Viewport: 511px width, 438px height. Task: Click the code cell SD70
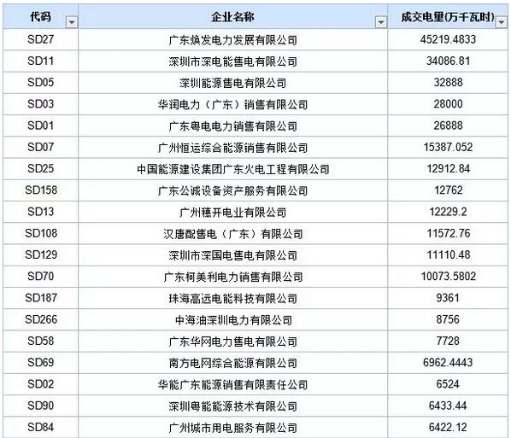coord(41,277)
